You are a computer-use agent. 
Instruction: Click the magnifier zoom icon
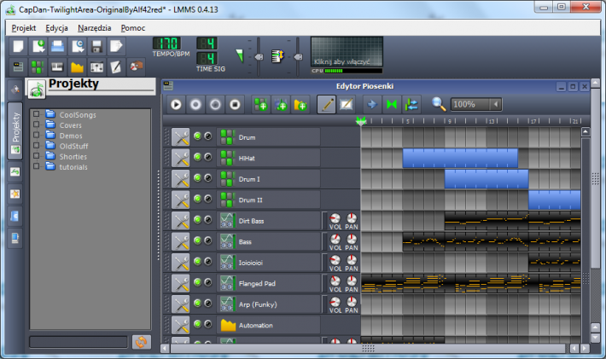[x=438, y=104]
